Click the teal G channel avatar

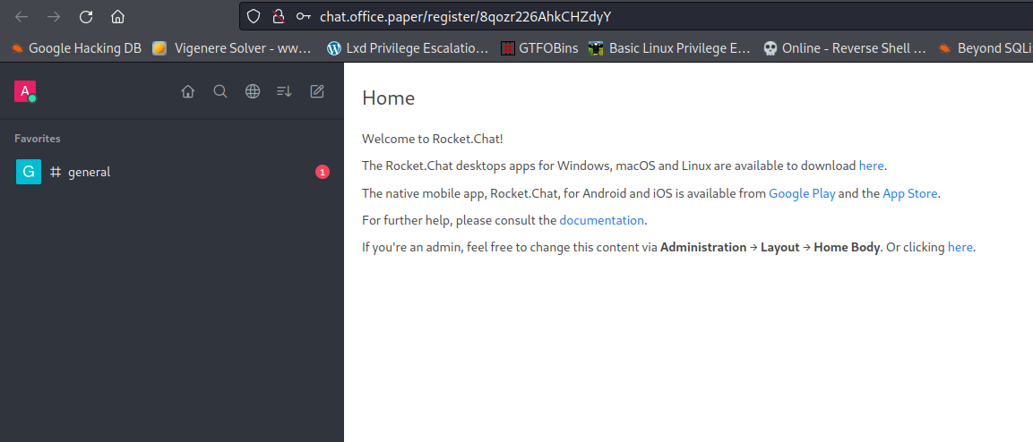tap(29, 172)
